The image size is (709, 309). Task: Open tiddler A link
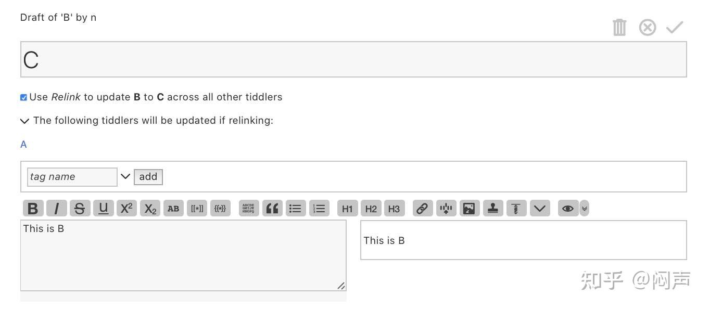[23, 145]
